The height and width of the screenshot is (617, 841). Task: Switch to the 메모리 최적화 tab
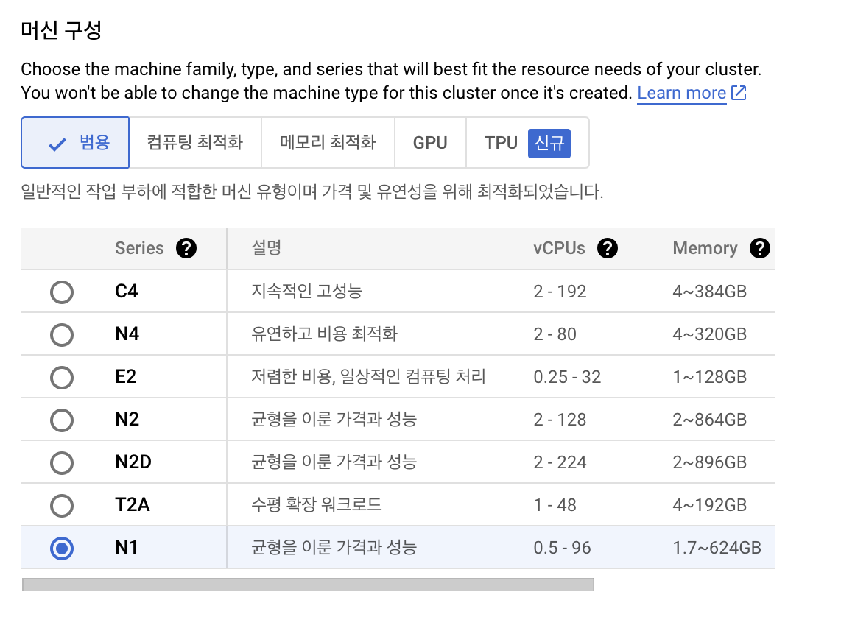[328, 143]
